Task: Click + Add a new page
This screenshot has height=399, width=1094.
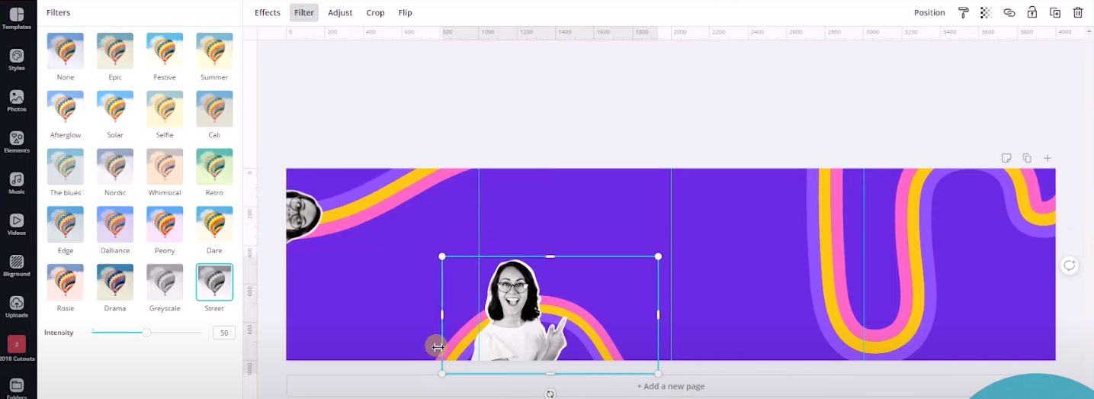Action: (671, 386)
